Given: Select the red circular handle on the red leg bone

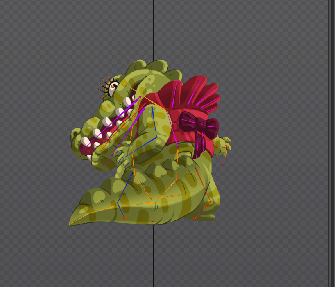Looking at the screenshot, I should (195, 218).
